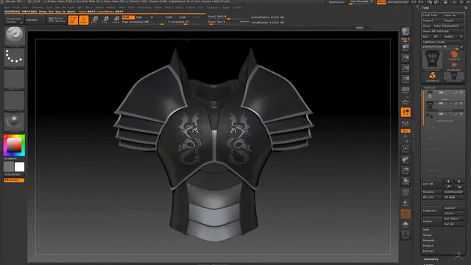The width and height of the screenshot is (471, 265).
Task: Toggle Solo mode on right shelf
Action: pyautogui.click(x=406, y=225)
